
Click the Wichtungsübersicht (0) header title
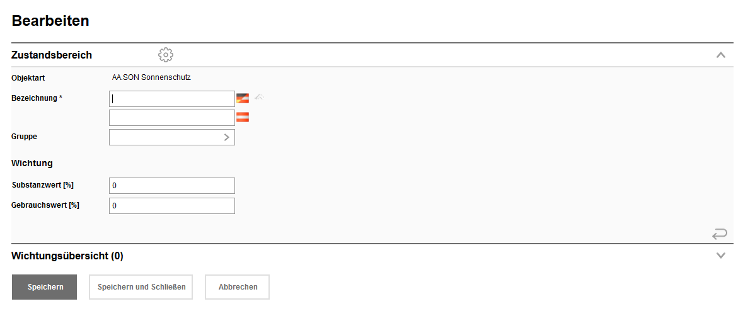click(67, 256)
